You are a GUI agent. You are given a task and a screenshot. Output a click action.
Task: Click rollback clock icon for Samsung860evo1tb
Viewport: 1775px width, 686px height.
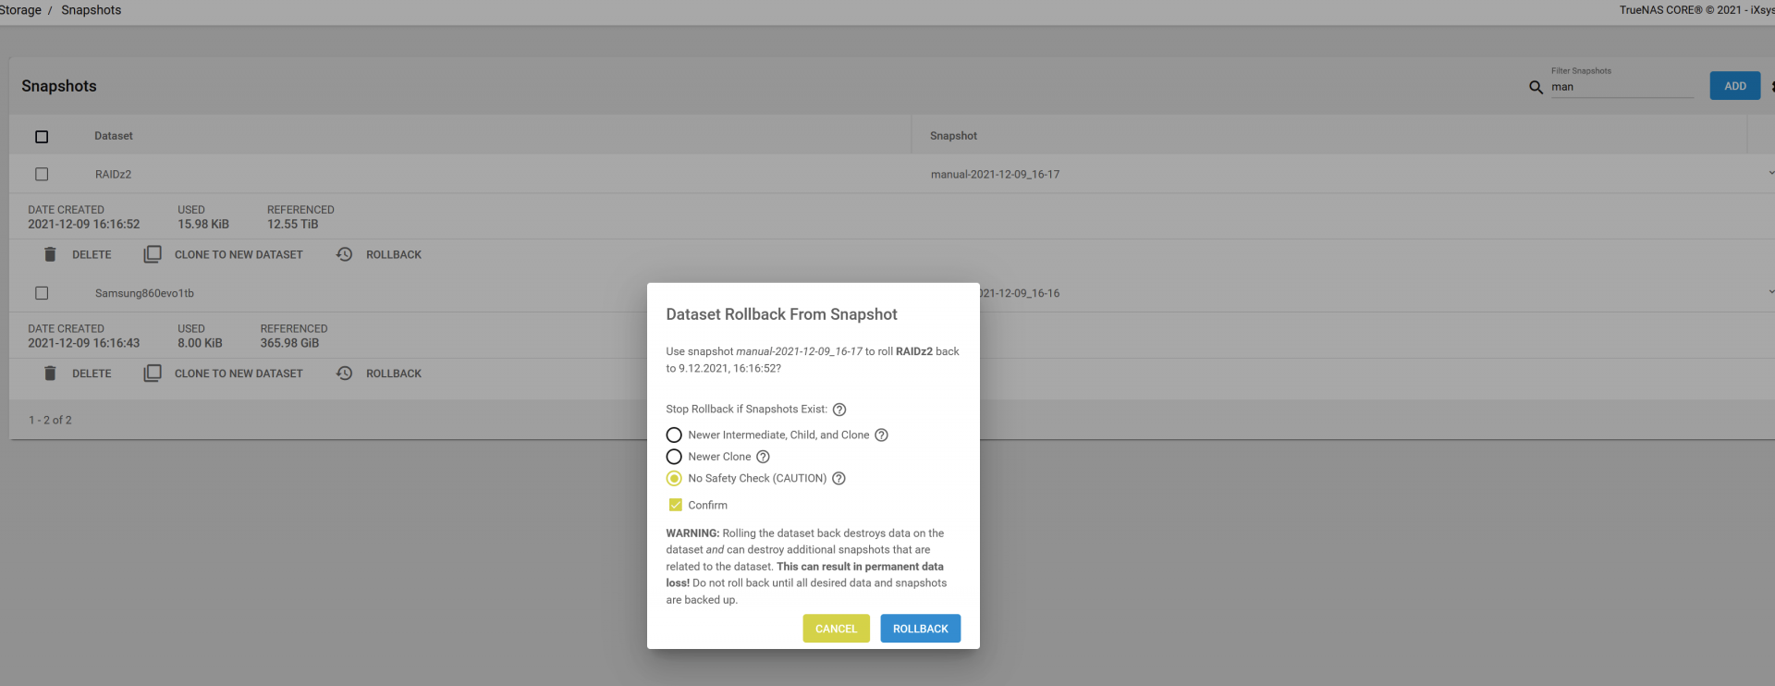(345, 374)
